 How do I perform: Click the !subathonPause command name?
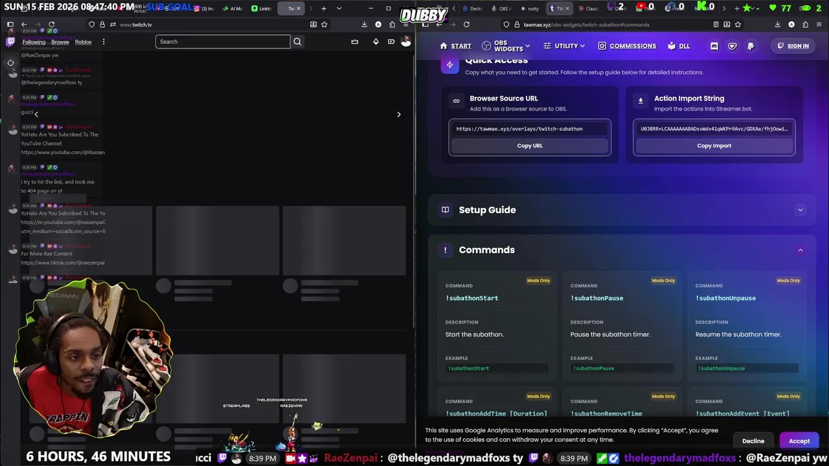coord(596,298)
